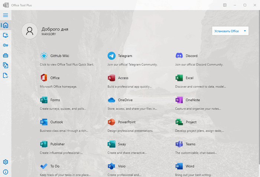Open the Toolbox briefcase icon

click(6, 55)
